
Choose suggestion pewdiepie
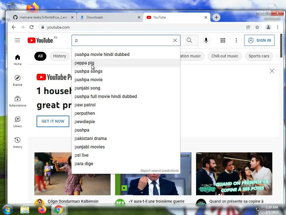126,122
